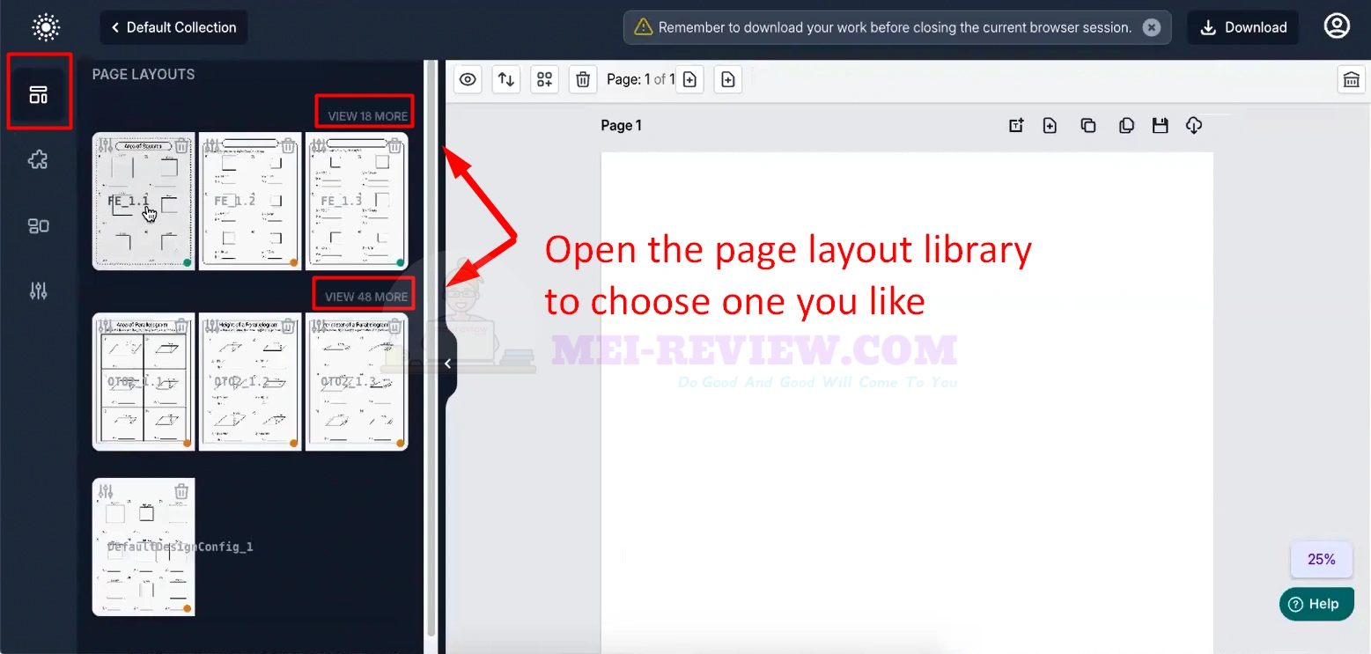Click add-page icon directly after the page counter
Viewport: 1371px width, 654px height.
(x=689, y=80)
